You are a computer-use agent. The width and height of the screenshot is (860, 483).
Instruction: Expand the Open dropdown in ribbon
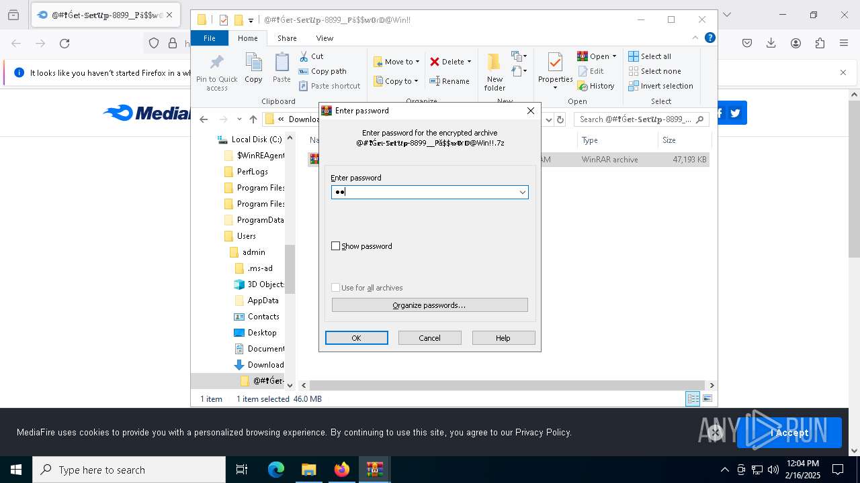point(614,56)
